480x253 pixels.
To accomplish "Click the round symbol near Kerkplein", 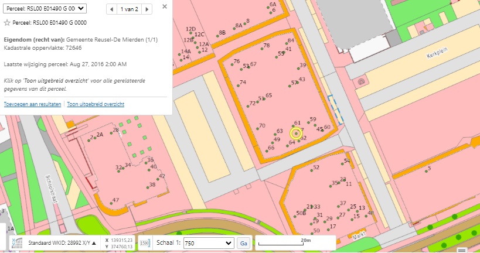I will click(x=362, y=81).
